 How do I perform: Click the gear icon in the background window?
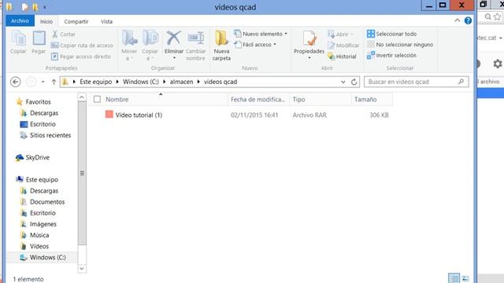click(x=497, y=64)
